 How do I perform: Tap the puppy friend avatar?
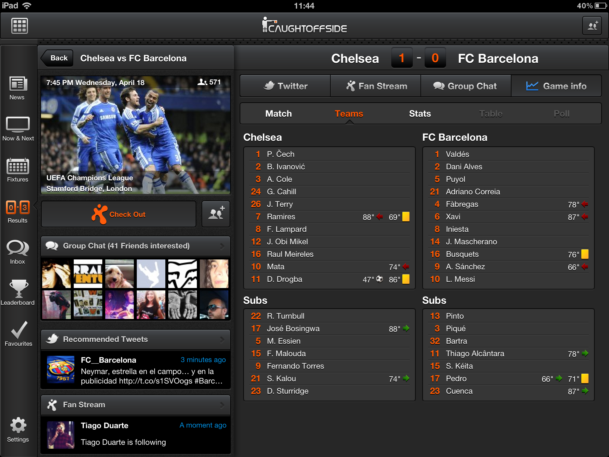tap(120, 274)
